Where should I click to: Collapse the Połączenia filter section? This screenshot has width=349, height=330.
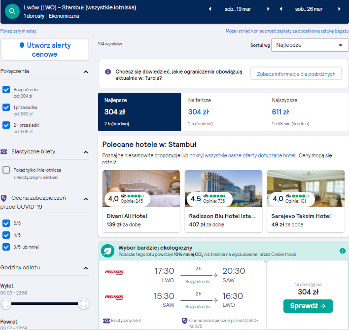pos(86,72)
